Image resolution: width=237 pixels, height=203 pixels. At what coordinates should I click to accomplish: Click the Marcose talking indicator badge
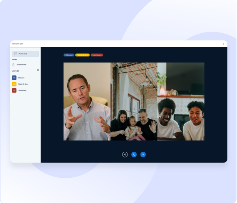(x=69, y=55)
